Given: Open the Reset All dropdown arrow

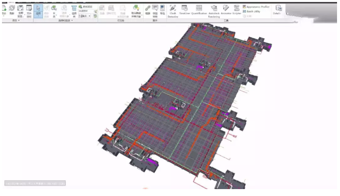Looking at the screenshot, I should coord(25,15).
